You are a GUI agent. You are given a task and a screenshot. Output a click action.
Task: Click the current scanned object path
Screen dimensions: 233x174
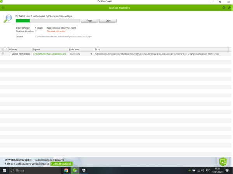pyautogui.click(x=63, y=36)
